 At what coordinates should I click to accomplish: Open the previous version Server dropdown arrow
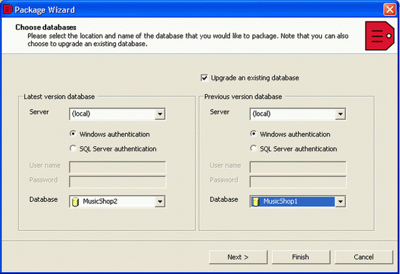click(x=340, y=114)
